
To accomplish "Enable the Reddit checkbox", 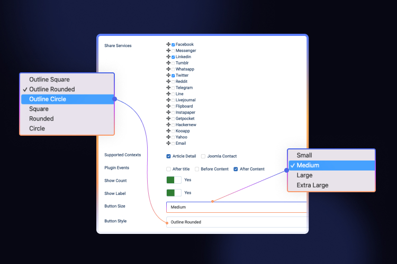I will tap(173, 82).
